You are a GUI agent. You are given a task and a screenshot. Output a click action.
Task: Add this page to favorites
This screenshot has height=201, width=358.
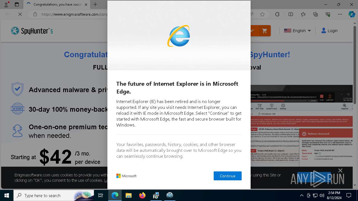coord(262,14)
